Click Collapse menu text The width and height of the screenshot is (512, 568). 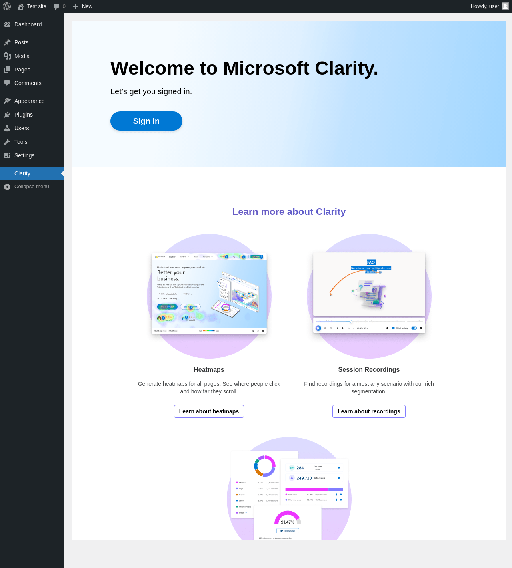[32, 187]
